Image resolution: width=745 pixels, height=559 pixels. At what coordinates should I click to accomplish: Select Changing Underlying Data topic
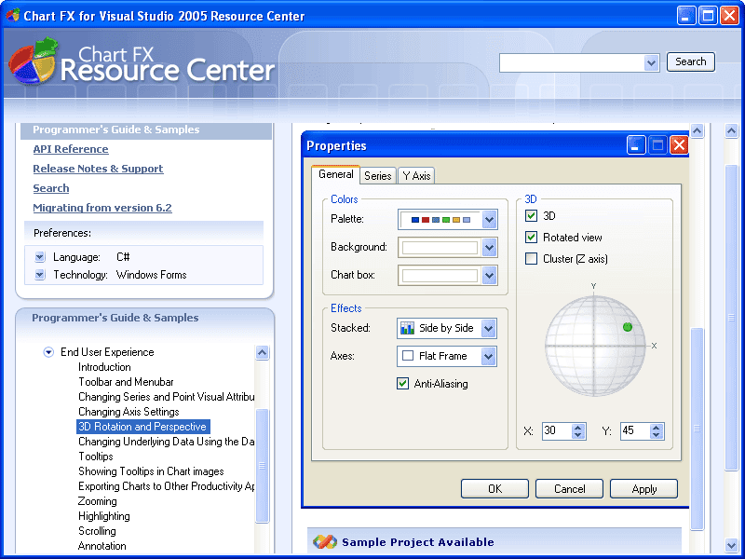(x=167, y=441)
